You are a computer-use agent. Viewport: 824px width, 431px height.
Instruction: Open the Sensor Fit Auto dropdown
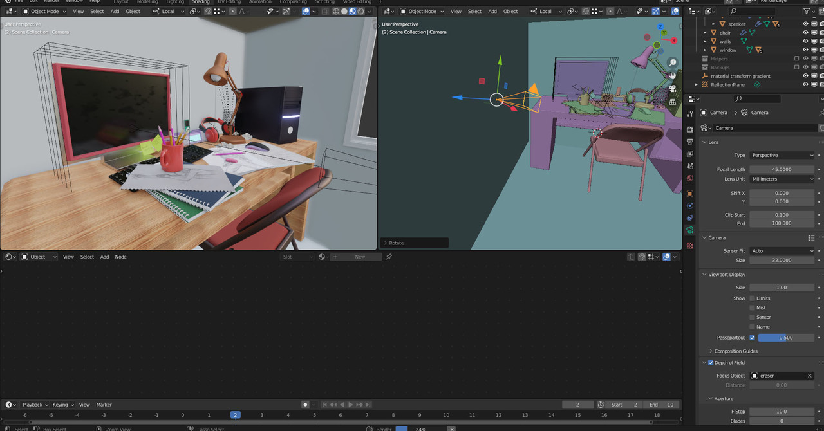click(x=782, y=251)
